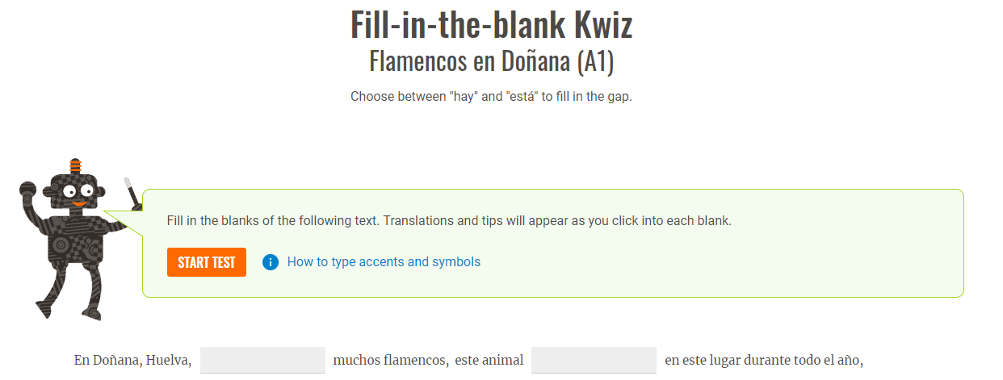
Task: Select the "Fill-in-the-blank Kwiz" heading
Action: (x=491, y=24)
